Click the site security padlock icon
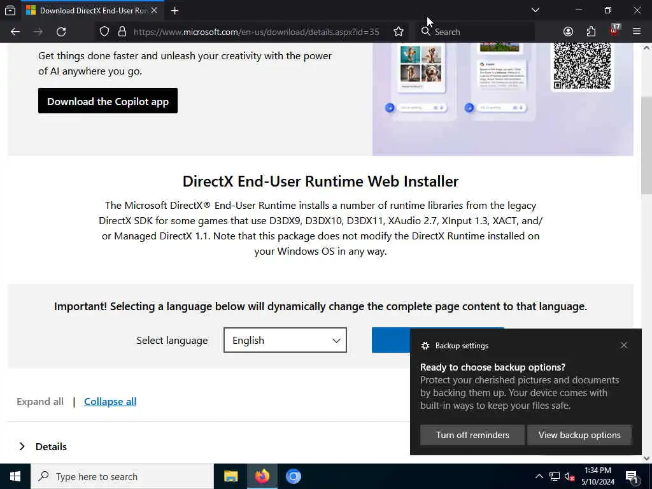Viewport: 652px width, 489px height. click(x=122, y=32)
